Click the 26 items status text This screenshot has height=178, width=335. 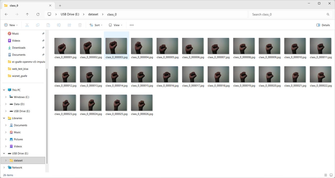(x=8, y=175)
